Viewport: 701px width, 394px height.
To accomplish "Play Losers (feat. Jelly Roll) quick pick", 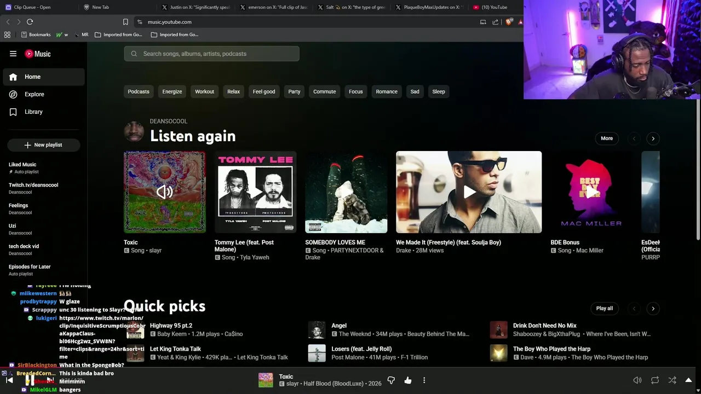I will (x=317, y=353).
